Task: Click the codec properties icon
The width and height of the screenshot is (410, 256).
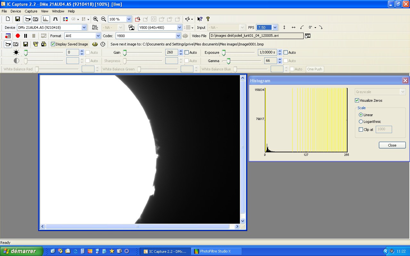Action: pos(185,36)
